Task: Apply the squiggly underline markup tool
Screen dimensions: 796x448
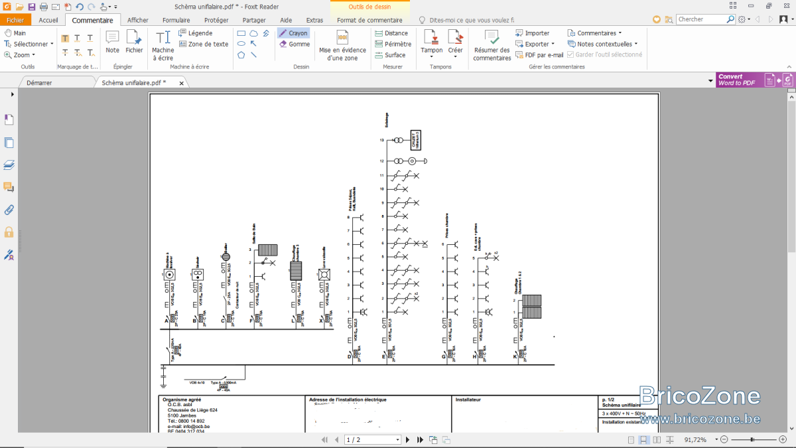Action: coord(78,38)
